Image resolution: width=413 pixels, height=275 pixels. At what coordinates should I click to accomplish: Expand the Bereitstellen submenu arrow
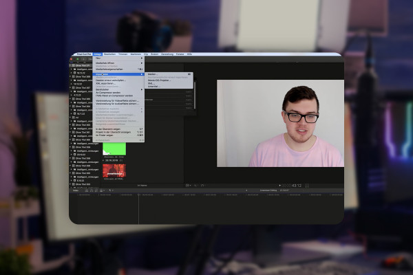142,89
